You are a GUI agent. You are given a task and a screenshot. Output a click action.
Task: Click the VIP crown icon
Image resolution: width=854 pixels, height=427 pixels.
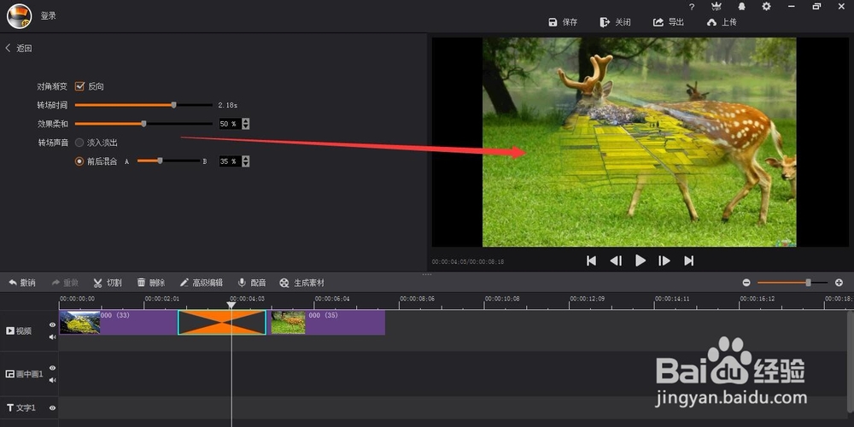click(x=717, y=7)
